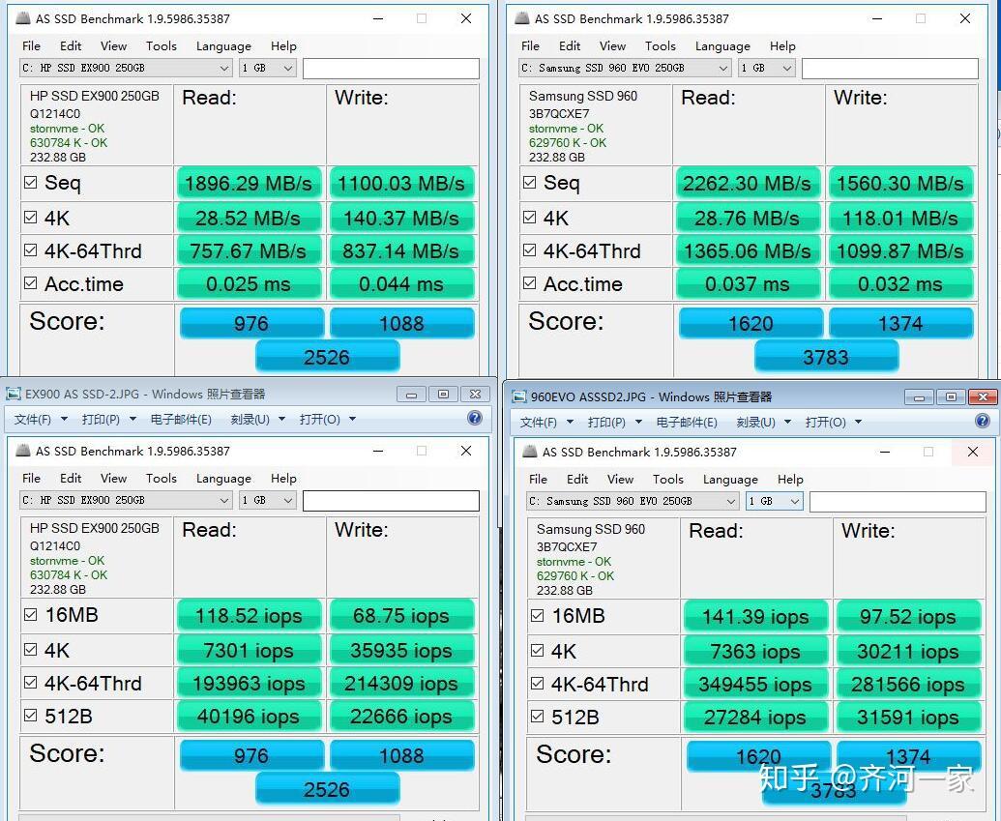1001x821 pixels.
Task: Click the 281566 iops write result
Action: pyautogui.click(x=908, y=685)
